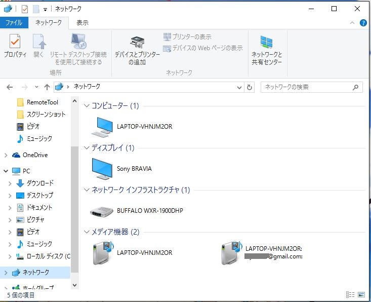The height and width of the screenshot is (302, 371).
Task: Collapse the ribbon with the chevron
Action: pos(352,23)
